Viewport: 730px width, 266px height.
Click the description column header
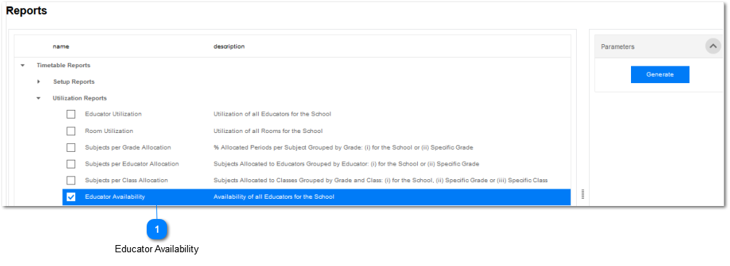(229, 46)
